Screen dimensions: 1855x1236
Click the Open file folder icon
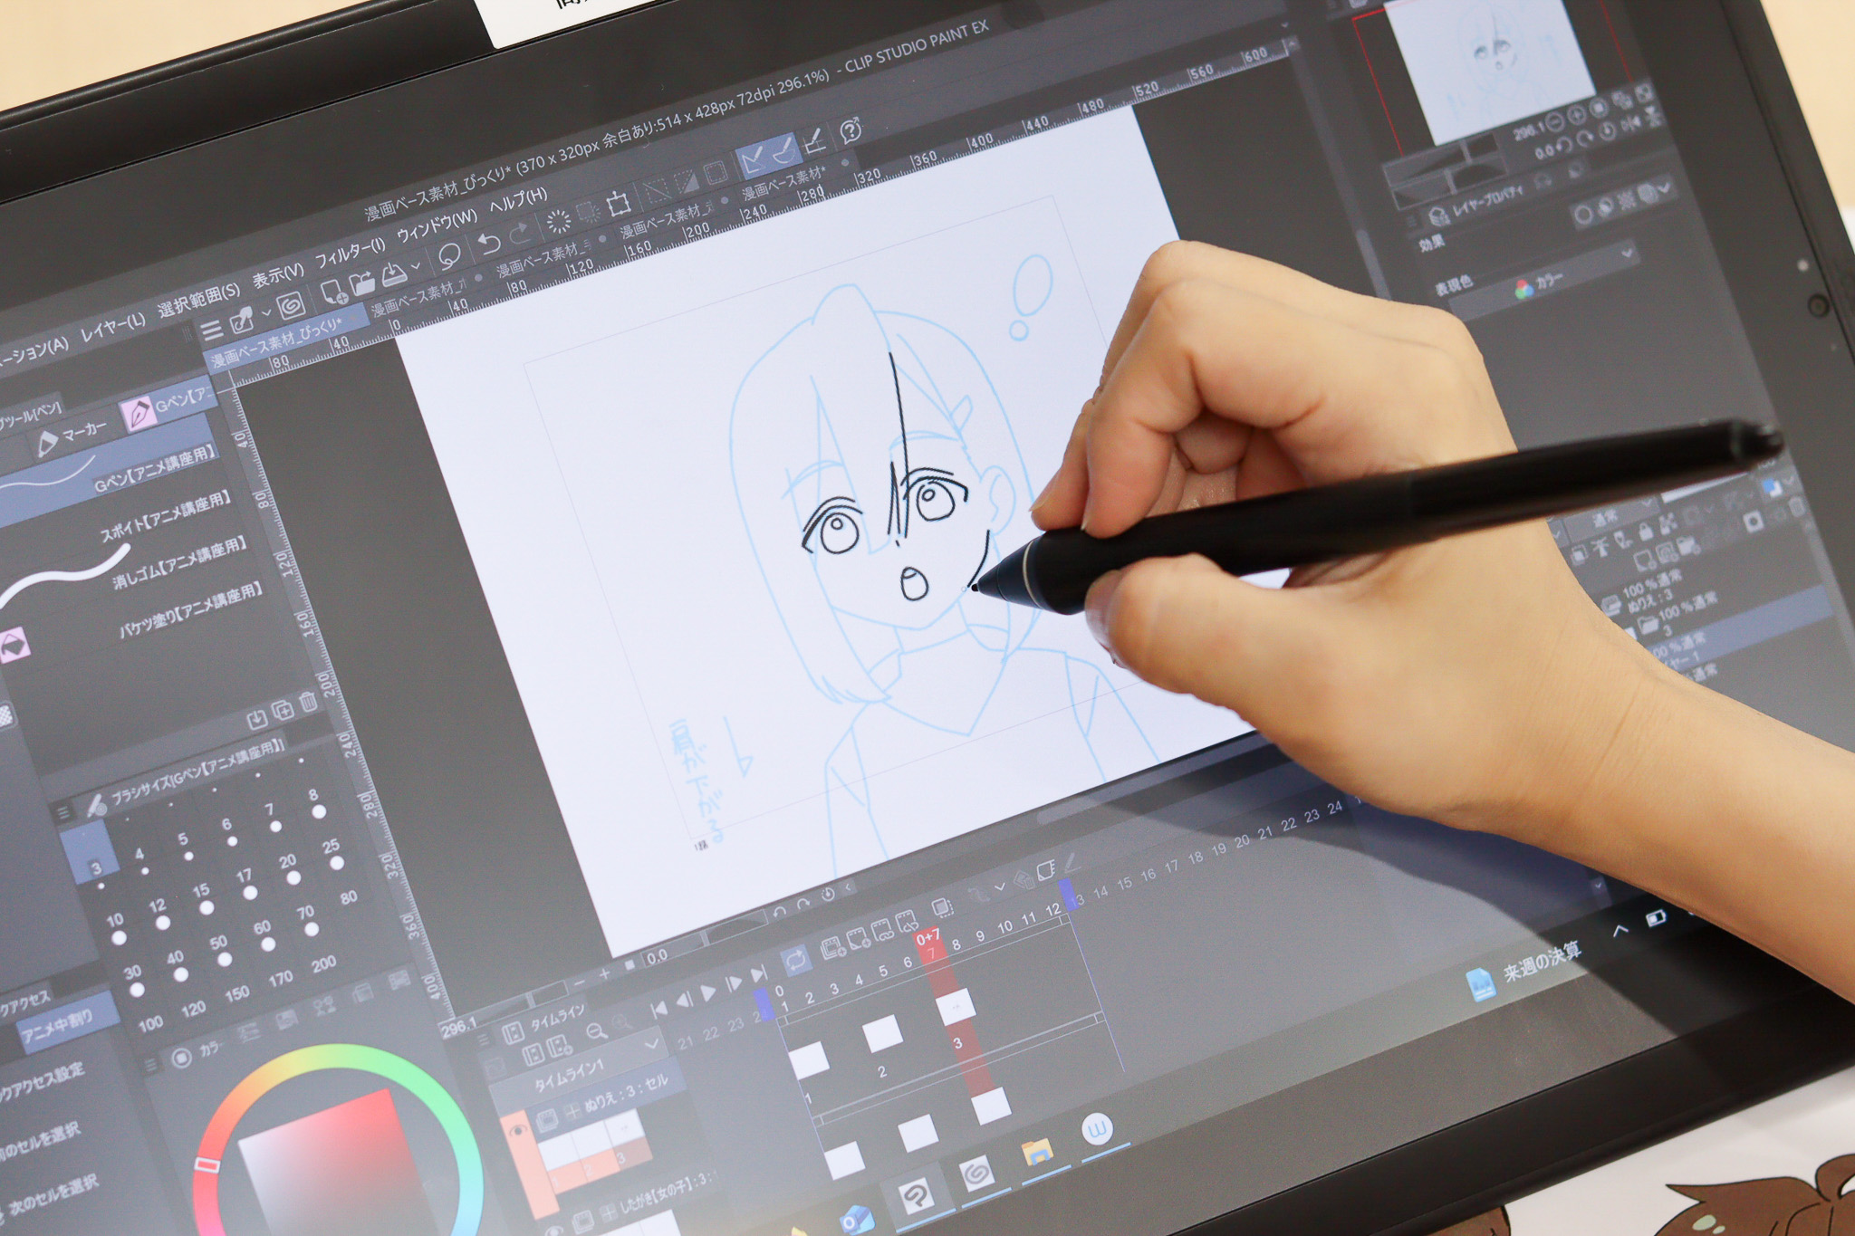(x=362, y=283)
